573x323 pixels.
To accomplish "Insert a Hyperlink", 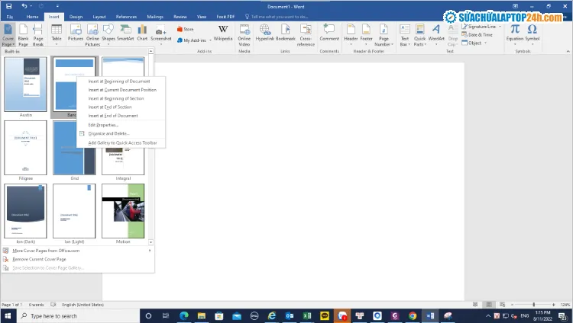I will click(265, 33).
